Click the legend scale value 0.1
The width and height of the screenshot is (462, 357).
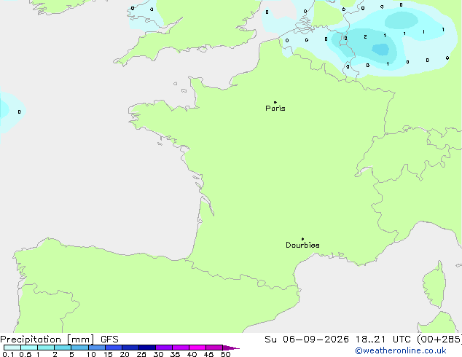(8, 354)
